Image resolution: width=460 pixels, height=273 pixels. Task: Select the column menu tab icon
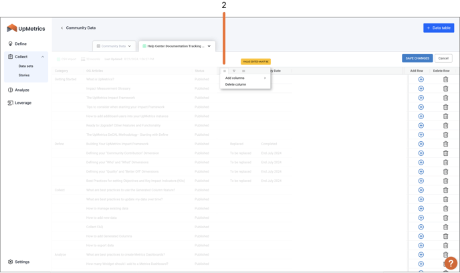click(225, 71)
